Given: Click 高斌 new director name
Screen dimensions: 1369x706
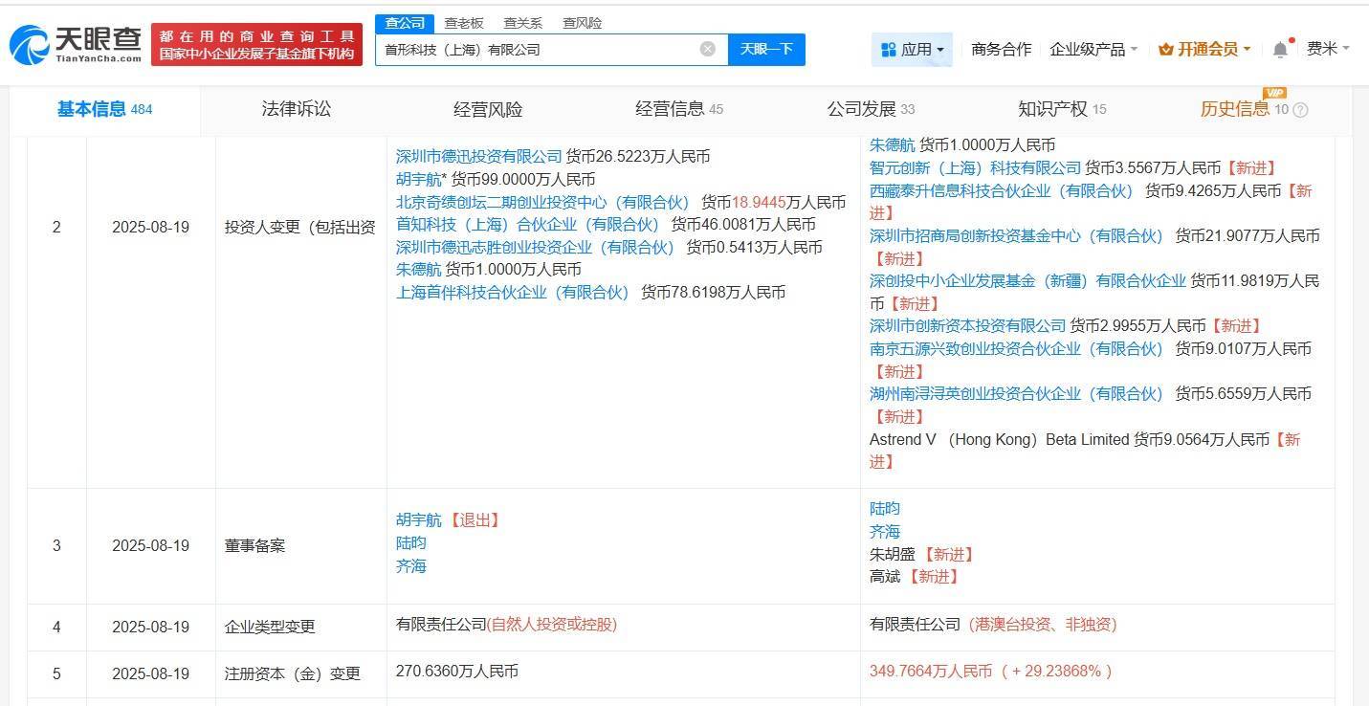Looking at the screenshot, I should pyautogui.click(x=885, y=577).
